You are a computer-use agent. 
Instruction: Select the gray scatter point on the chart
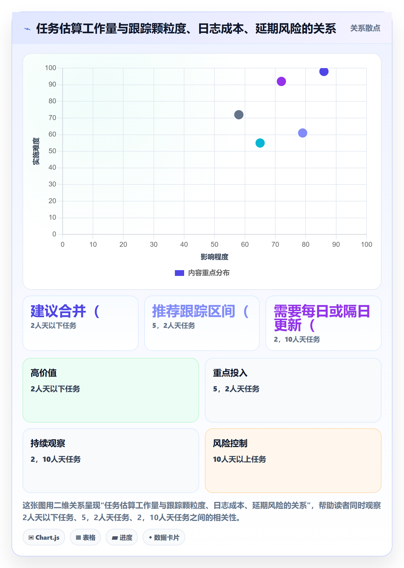239,115
